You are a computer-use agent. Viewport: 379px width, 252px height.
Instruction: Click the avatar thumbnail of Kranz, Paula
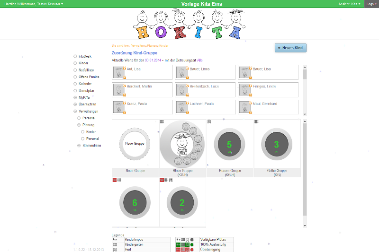point(118,107)
